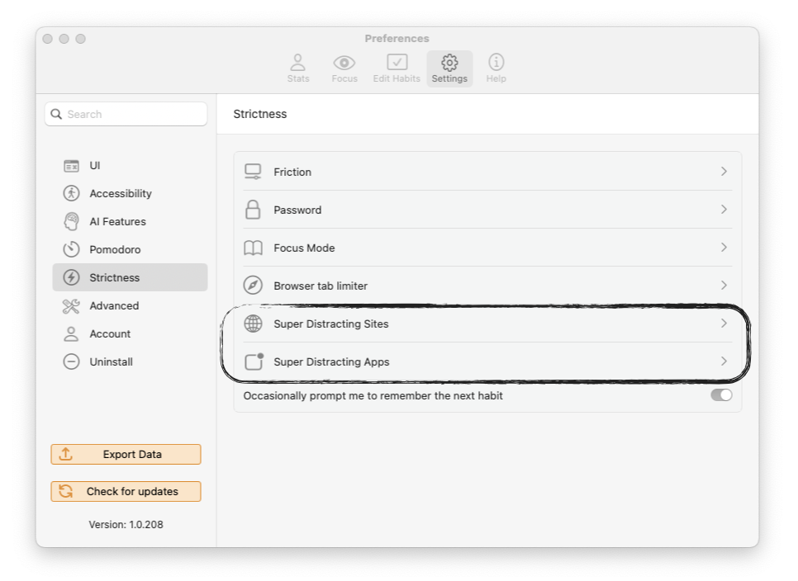The height and width of the screenshot is (581, 798).
Task: Open the Pomodoro settings section
Action: coord(130,249)
